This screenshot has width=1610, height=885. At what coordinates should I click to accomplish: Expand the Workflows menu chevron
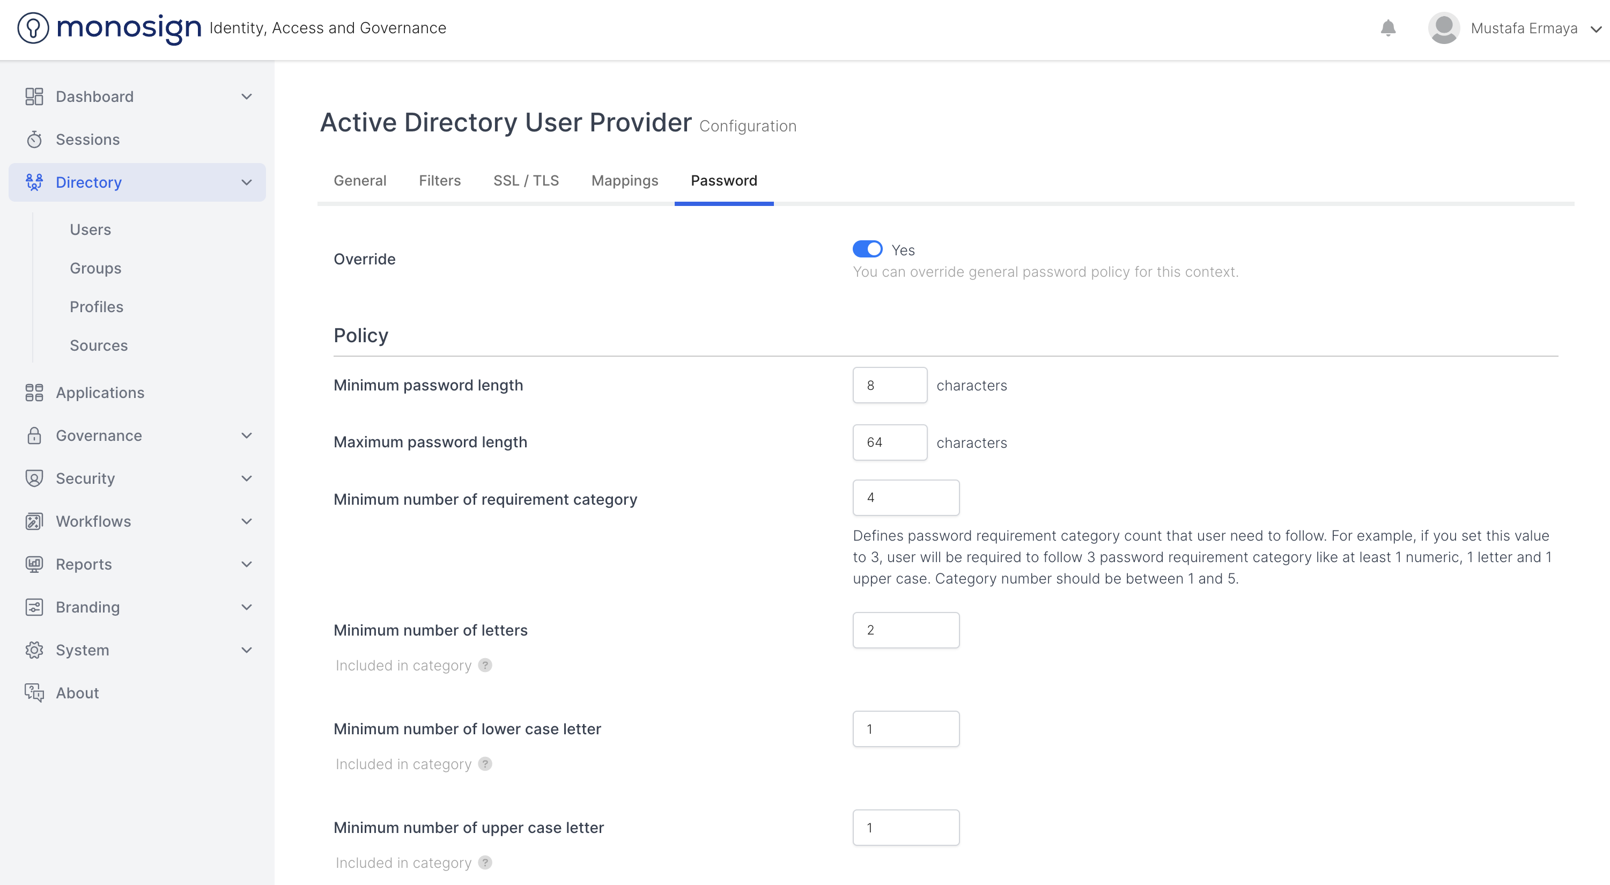click(x=247, y=521)
